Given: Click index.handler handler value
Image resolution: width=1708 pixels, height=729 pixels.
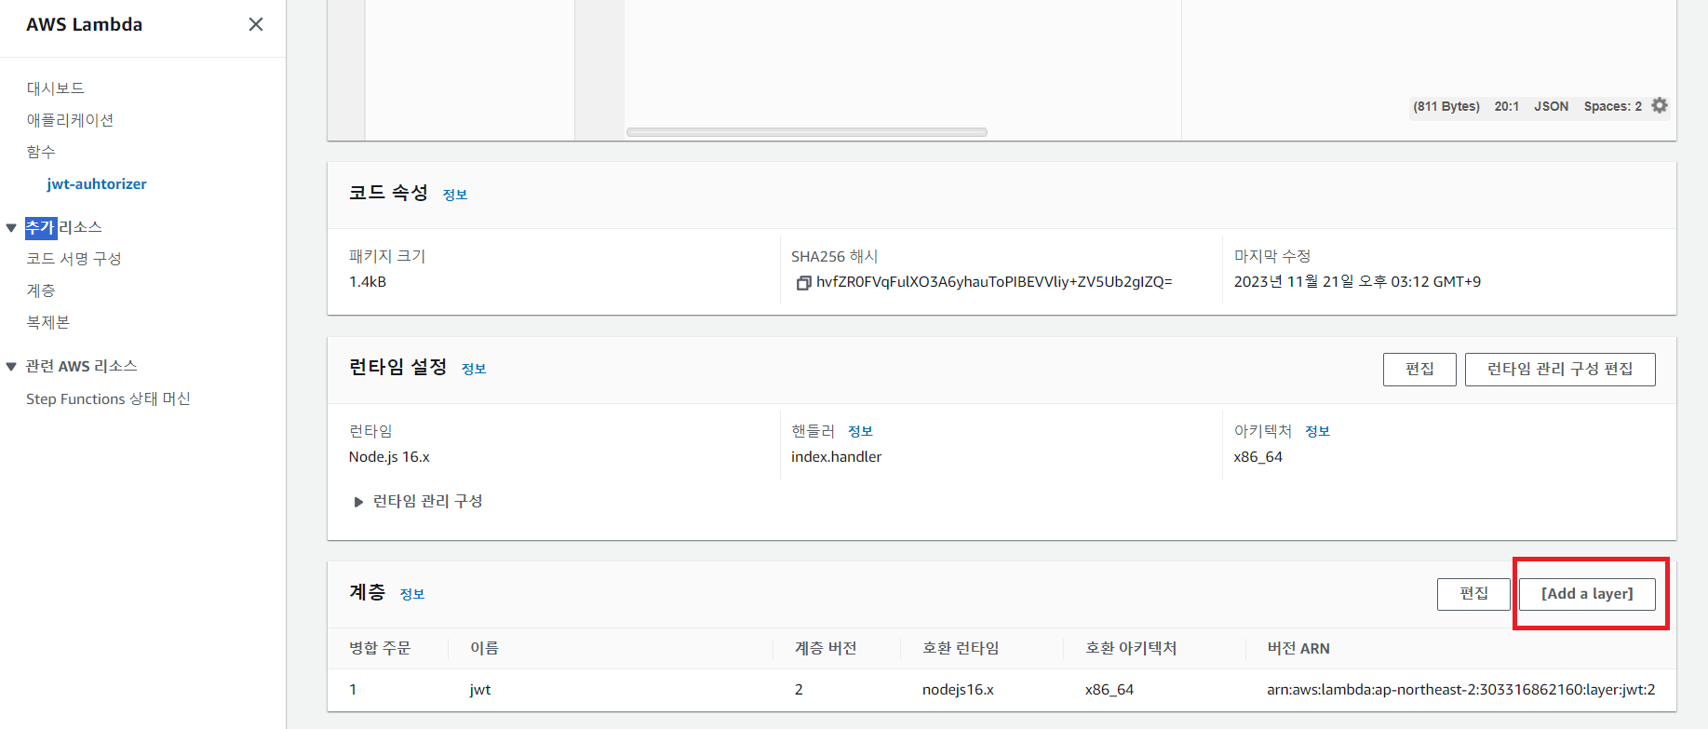Looking at the screenshot, I should click(x=836, y=457).
